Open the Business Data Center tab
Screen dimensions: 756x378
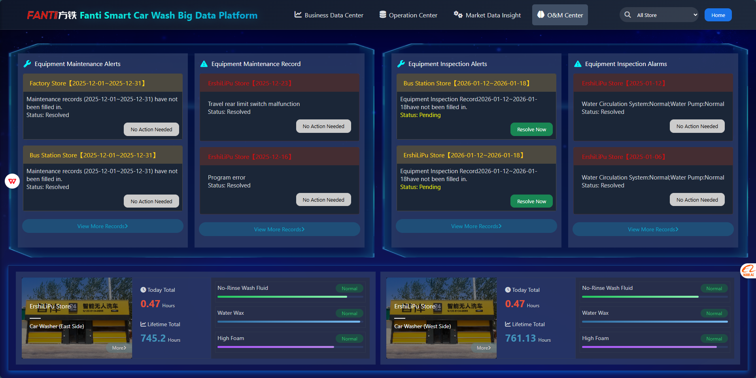[329, 15]
